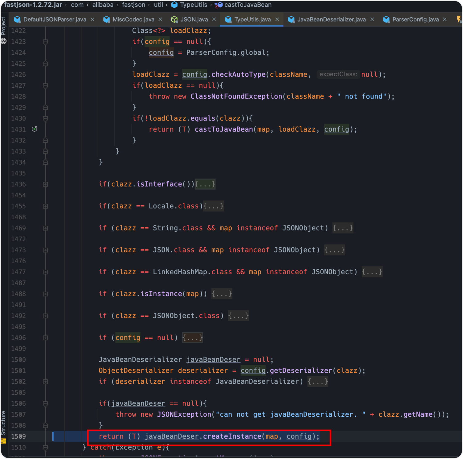The image size is (463, 459).
Task: Close the JavaBeanDeserializer.java tab
Action: pyautogui.click(x=372, y=19)
